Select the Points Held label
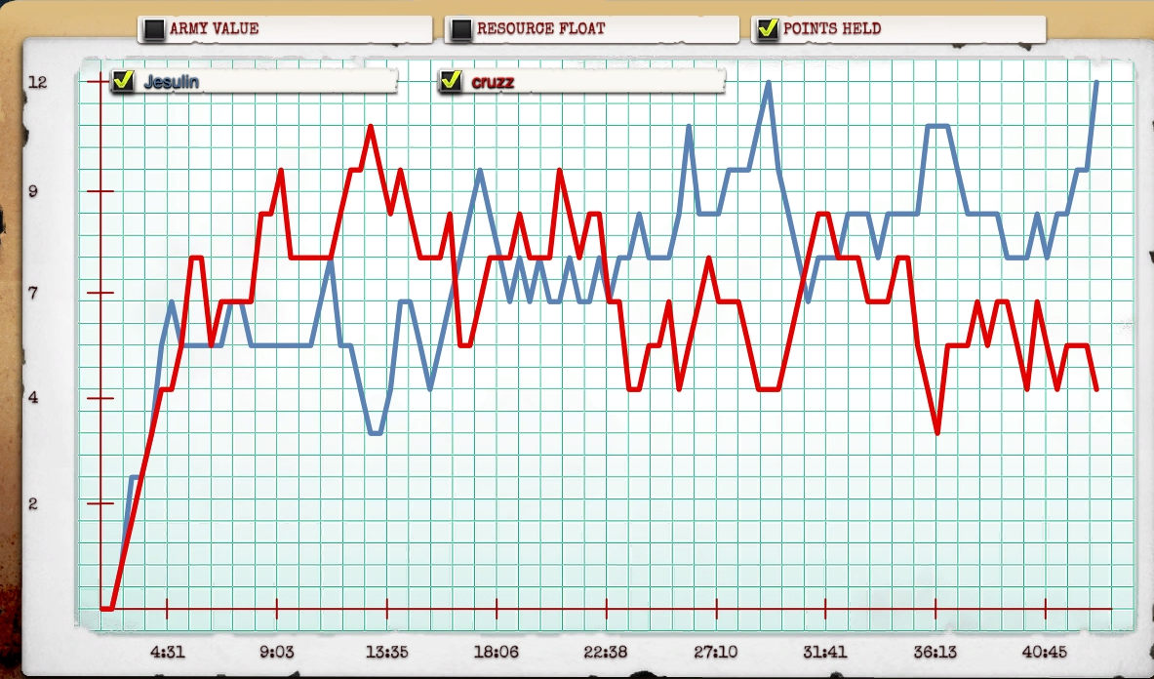This screenshot has width=1154, height=679. 832,28
